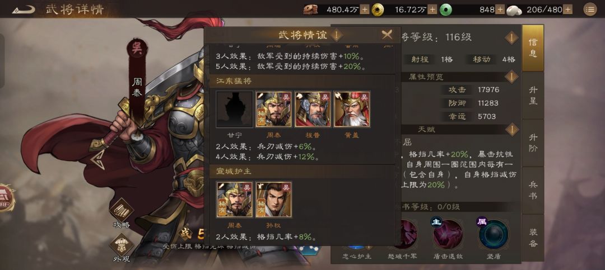Tap the info diamond beside 属性预览
The width and height of the screenshot is (605, 270).
coord(511,77)
